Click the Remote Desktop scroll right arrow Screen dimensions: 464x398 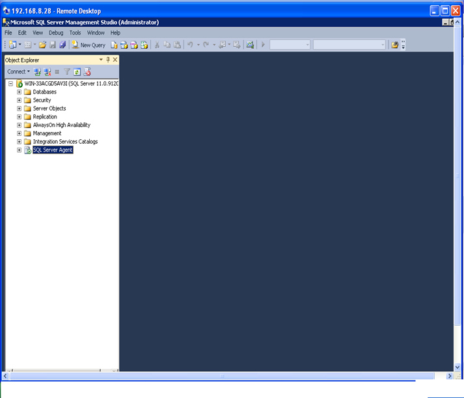click(450, 376)
